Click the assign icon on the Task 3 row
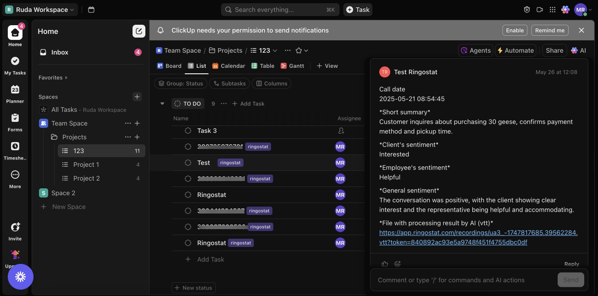The image size is (598, 296). 341,131
